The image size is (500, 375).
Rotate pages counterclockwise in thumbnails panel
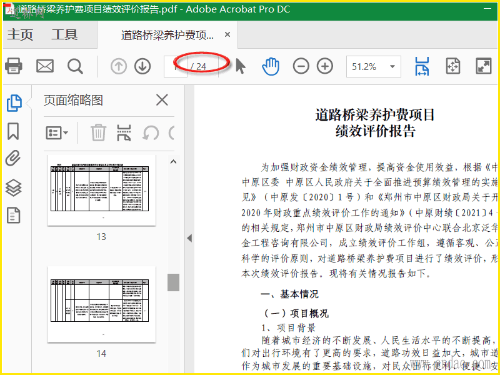tap(151, 132)
